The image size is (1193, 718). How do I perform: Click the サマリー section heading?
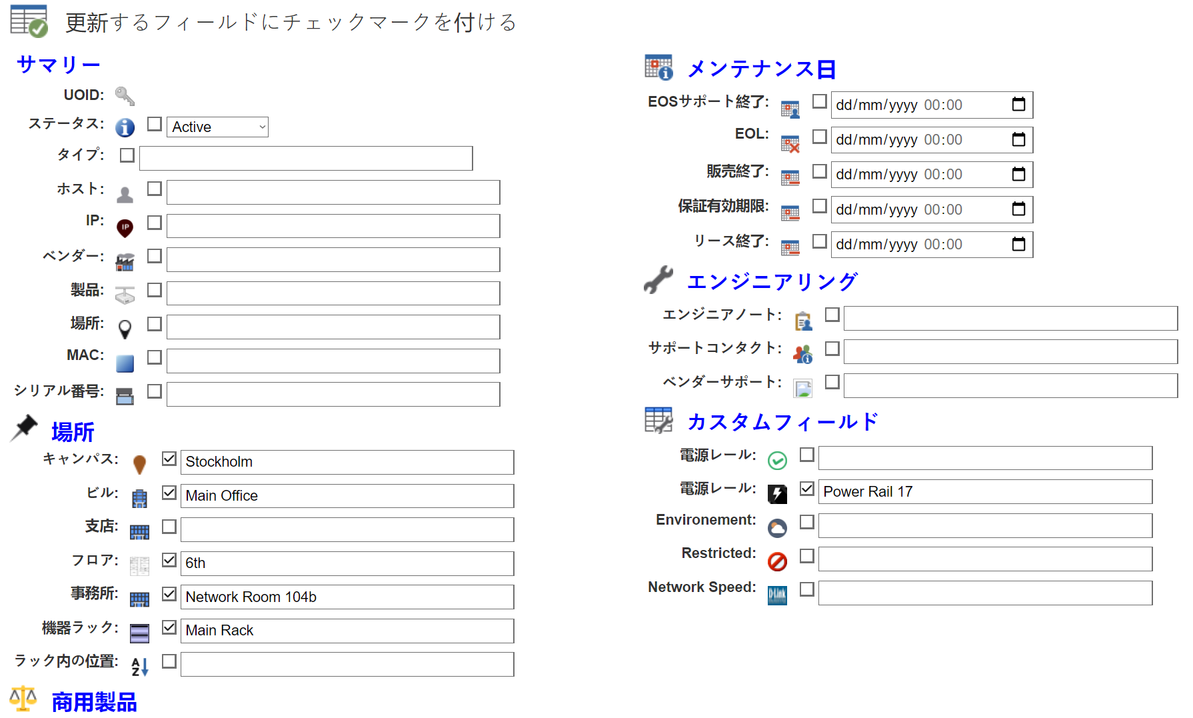[x=59, y=65]
